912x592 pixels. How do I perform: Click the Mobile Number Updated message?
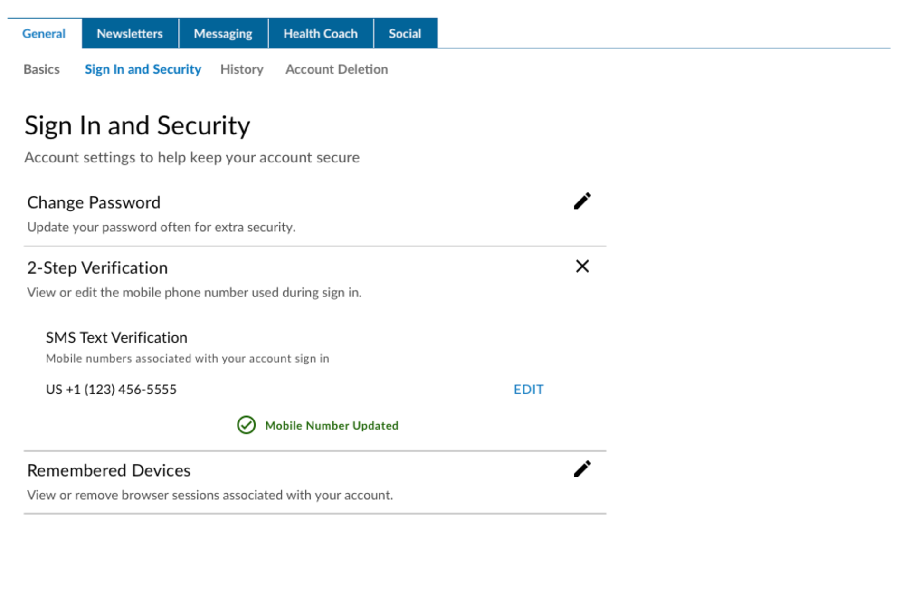point(332,426)
